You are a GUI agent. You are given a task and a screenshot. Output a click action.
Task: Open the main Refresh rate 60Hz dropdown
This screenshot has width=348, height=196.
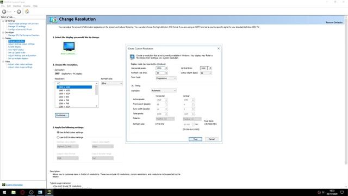(x=111, y=83)
